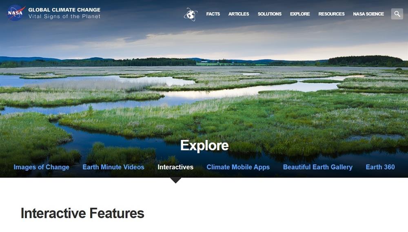Image resolution: width=408 pixels, height=232 pixels.
Task: Click the dark triangle pointer below Interactives
Action: tap(175, 180)
